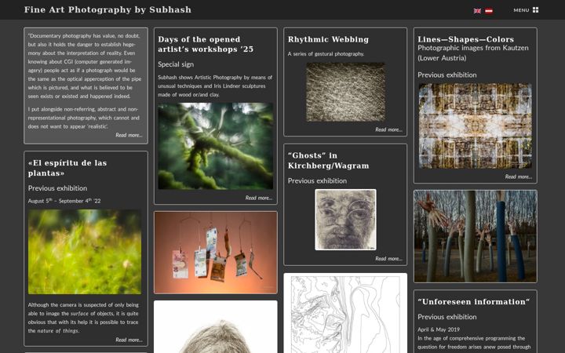
Task: View the blurry green grass photo
Action: (85, 252)
